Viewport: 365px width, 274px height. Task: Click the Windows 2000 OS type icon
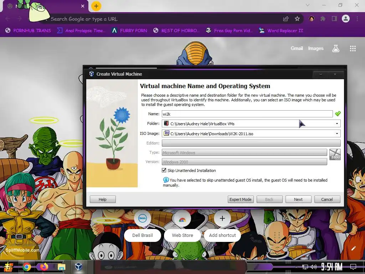coord(335,154)
